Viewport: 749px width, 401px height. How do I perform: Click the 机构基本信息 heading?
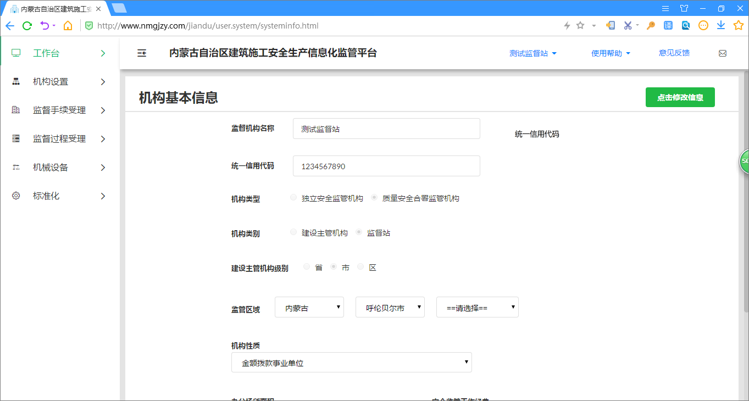[x=179, y=98]
